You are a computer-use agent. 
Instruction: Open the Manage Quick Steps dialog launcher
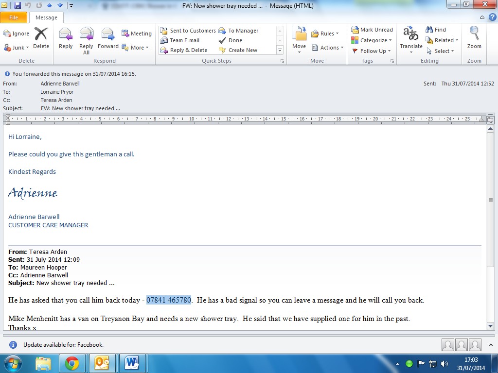pyautogui.click(x=282, y=61)
